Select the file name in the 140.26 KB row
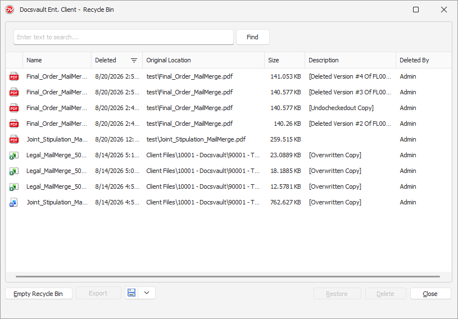This screenshot has width=458, height=319. pos(57,124)
